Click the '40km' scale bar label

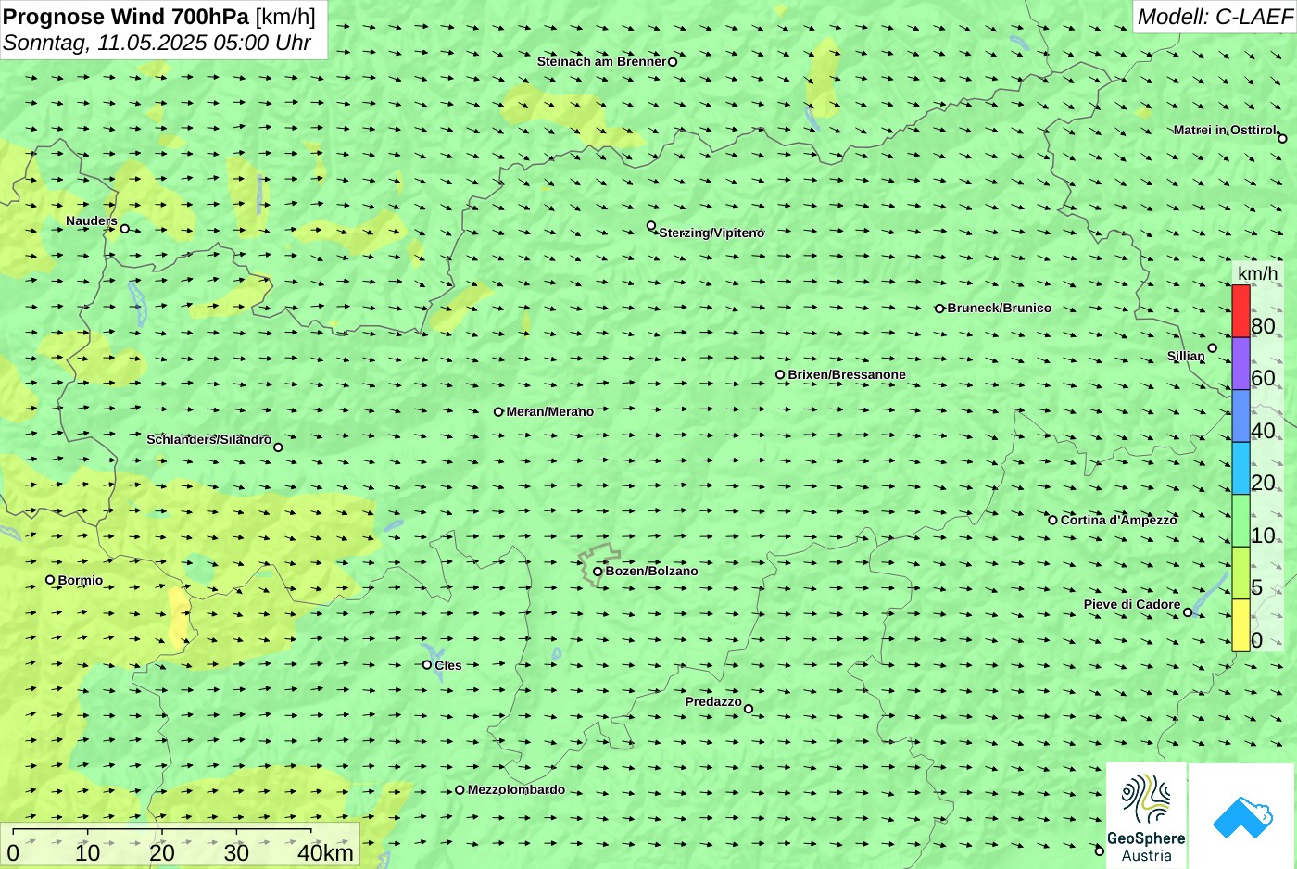[325, 853]
